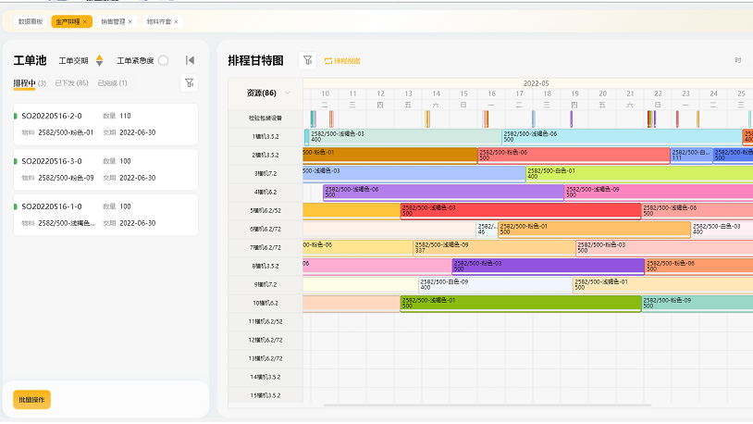Click day 19 in the Gantt date header
753x424 pixels.
(x=574, y=94)
